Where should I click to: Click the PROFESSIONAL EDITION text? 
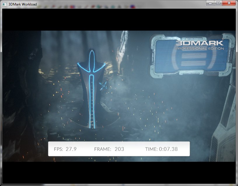coord(199,48)
